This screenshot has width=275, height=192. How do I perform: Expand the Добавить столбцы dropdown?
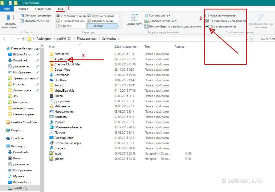pyautogui.click(x=162, y=21)
